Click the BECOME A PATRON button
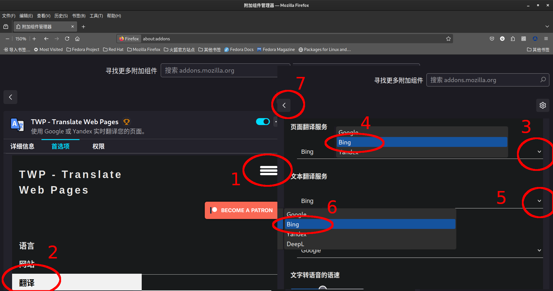The image size is (553, 291). click(x=241, y=210)
